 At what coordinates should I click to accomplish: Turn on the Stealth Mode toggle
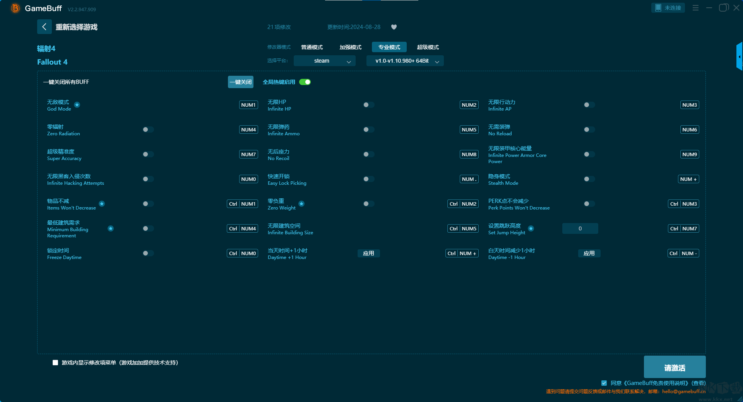(589, 179)
